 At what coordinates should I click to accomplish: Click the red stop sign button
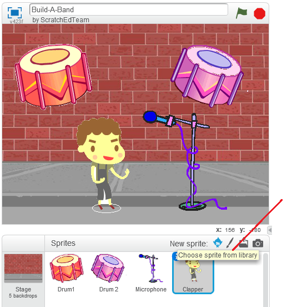click(x=259, y=13)
